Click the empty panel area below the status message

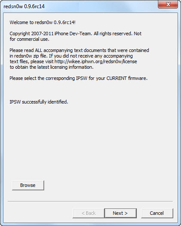tap(90, 141)
